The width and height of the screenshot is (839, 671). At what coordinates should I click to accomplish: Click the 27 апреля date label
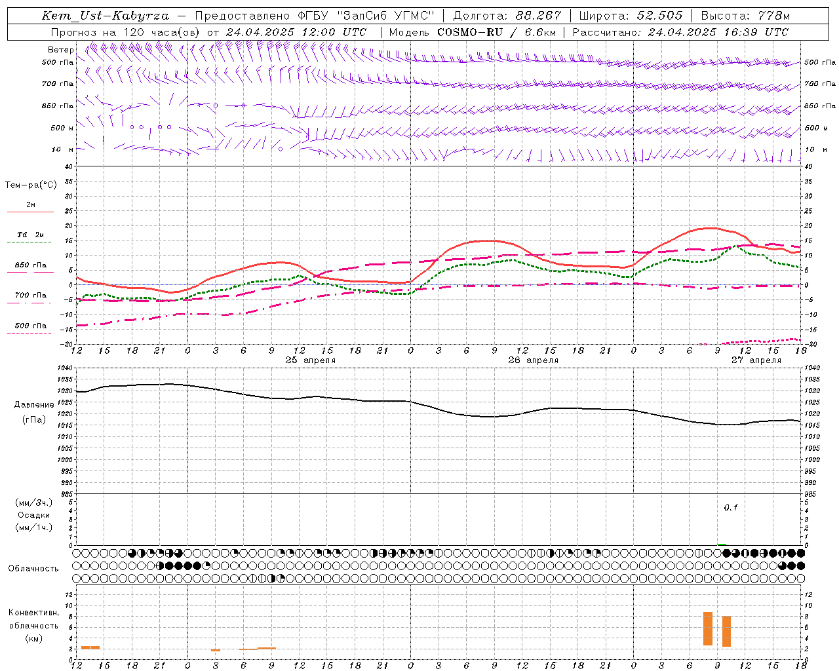click(756, 360)
